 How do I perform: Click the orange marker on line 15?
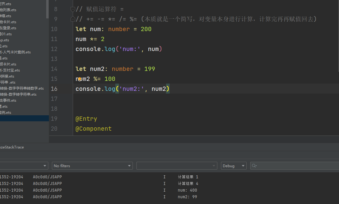click(80, 79)
